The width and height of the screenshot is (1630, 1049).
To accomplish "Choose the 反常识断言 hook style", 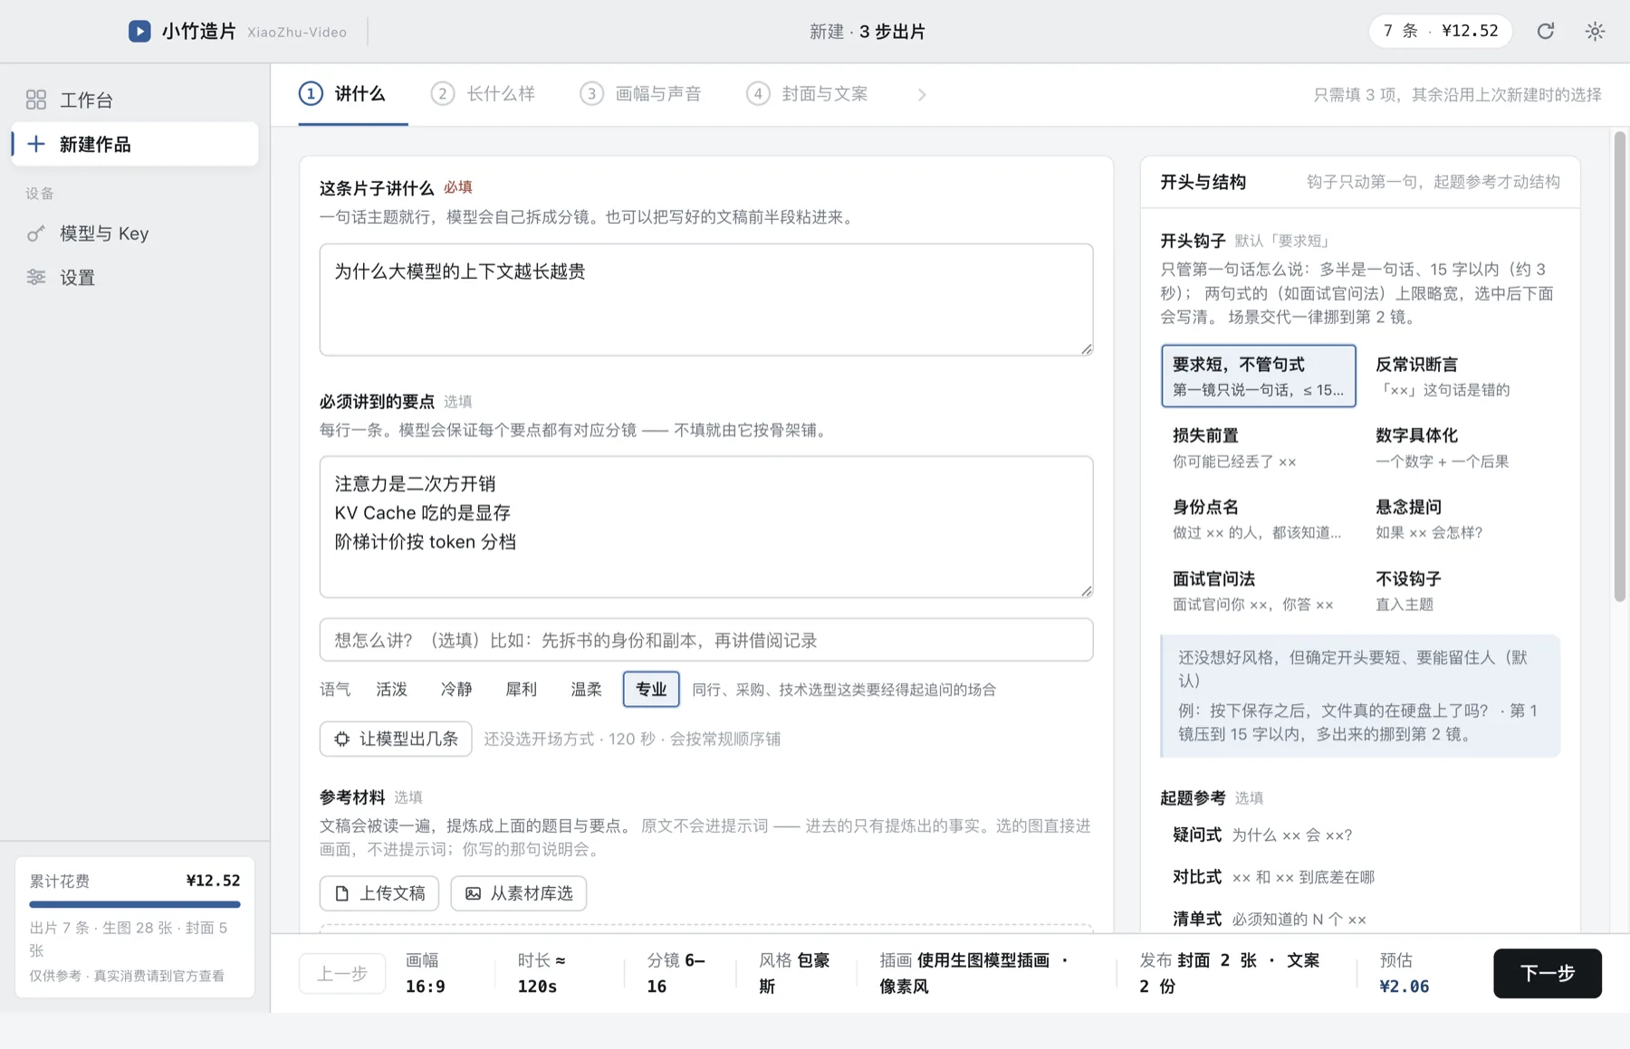I will point(1461,376).
